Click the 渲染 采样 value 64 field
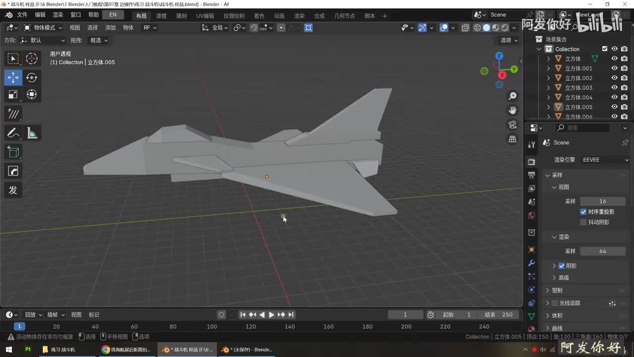The width and height of the screenshot is (634, 357). click(x=603, y=251)
